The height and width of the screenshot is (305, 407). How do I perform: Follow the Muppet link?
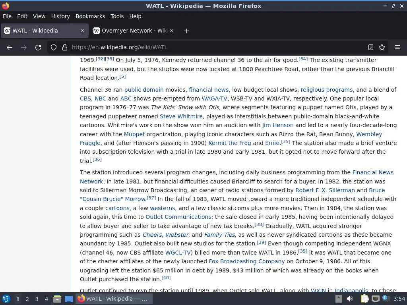134,134
